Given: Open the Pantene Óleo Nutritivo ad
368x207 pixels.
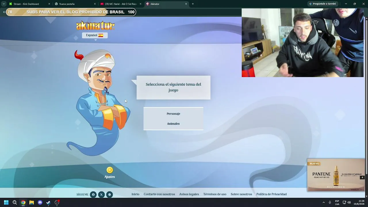Looking at the screenshot, I should tap(336, 175).
